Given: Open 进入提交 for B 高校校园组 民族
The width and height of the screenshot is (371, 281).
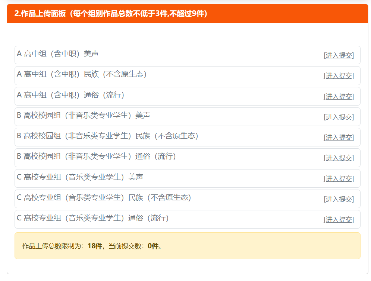Looking at the screenshot, I should (x=339, y=138).
